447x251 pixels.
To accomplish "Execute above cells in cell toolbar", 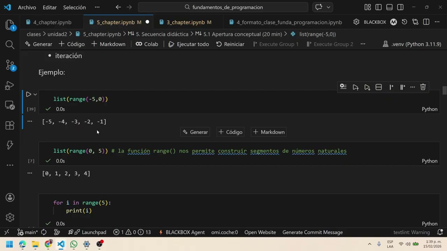I will 356,87.
